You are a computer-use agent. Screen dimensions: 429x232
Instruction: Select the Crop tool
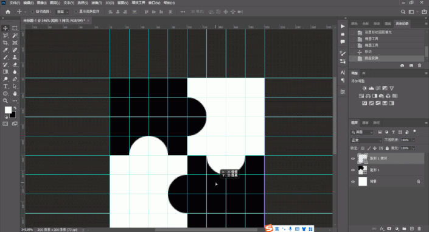click(x=5, y=43)
